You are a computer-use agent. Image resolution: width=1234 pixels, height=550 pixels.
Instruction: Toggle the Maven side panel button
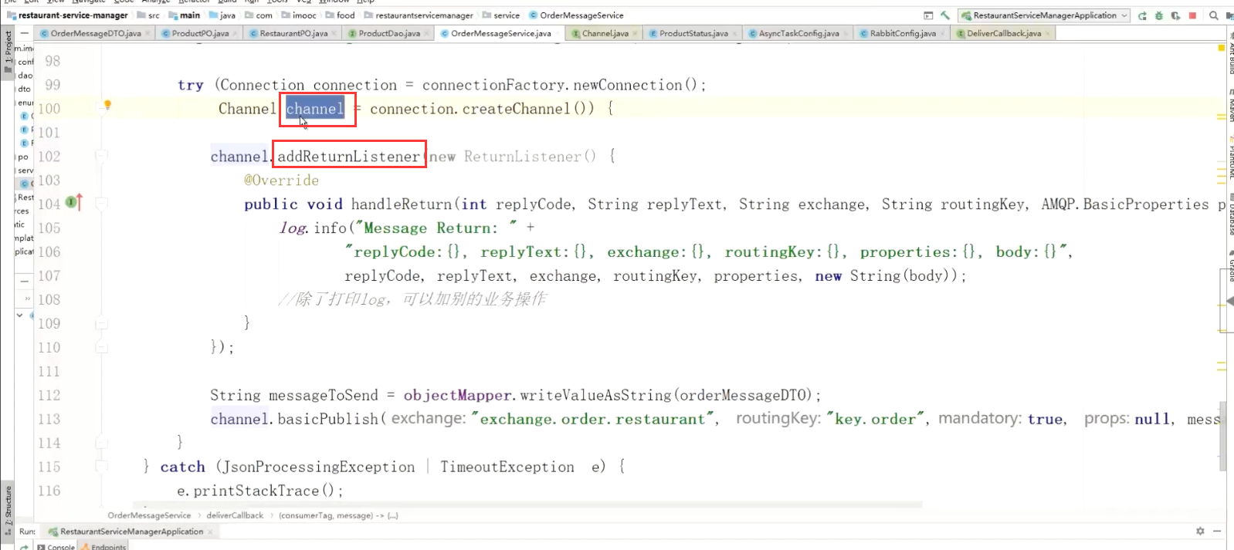tap(1230, 106)
